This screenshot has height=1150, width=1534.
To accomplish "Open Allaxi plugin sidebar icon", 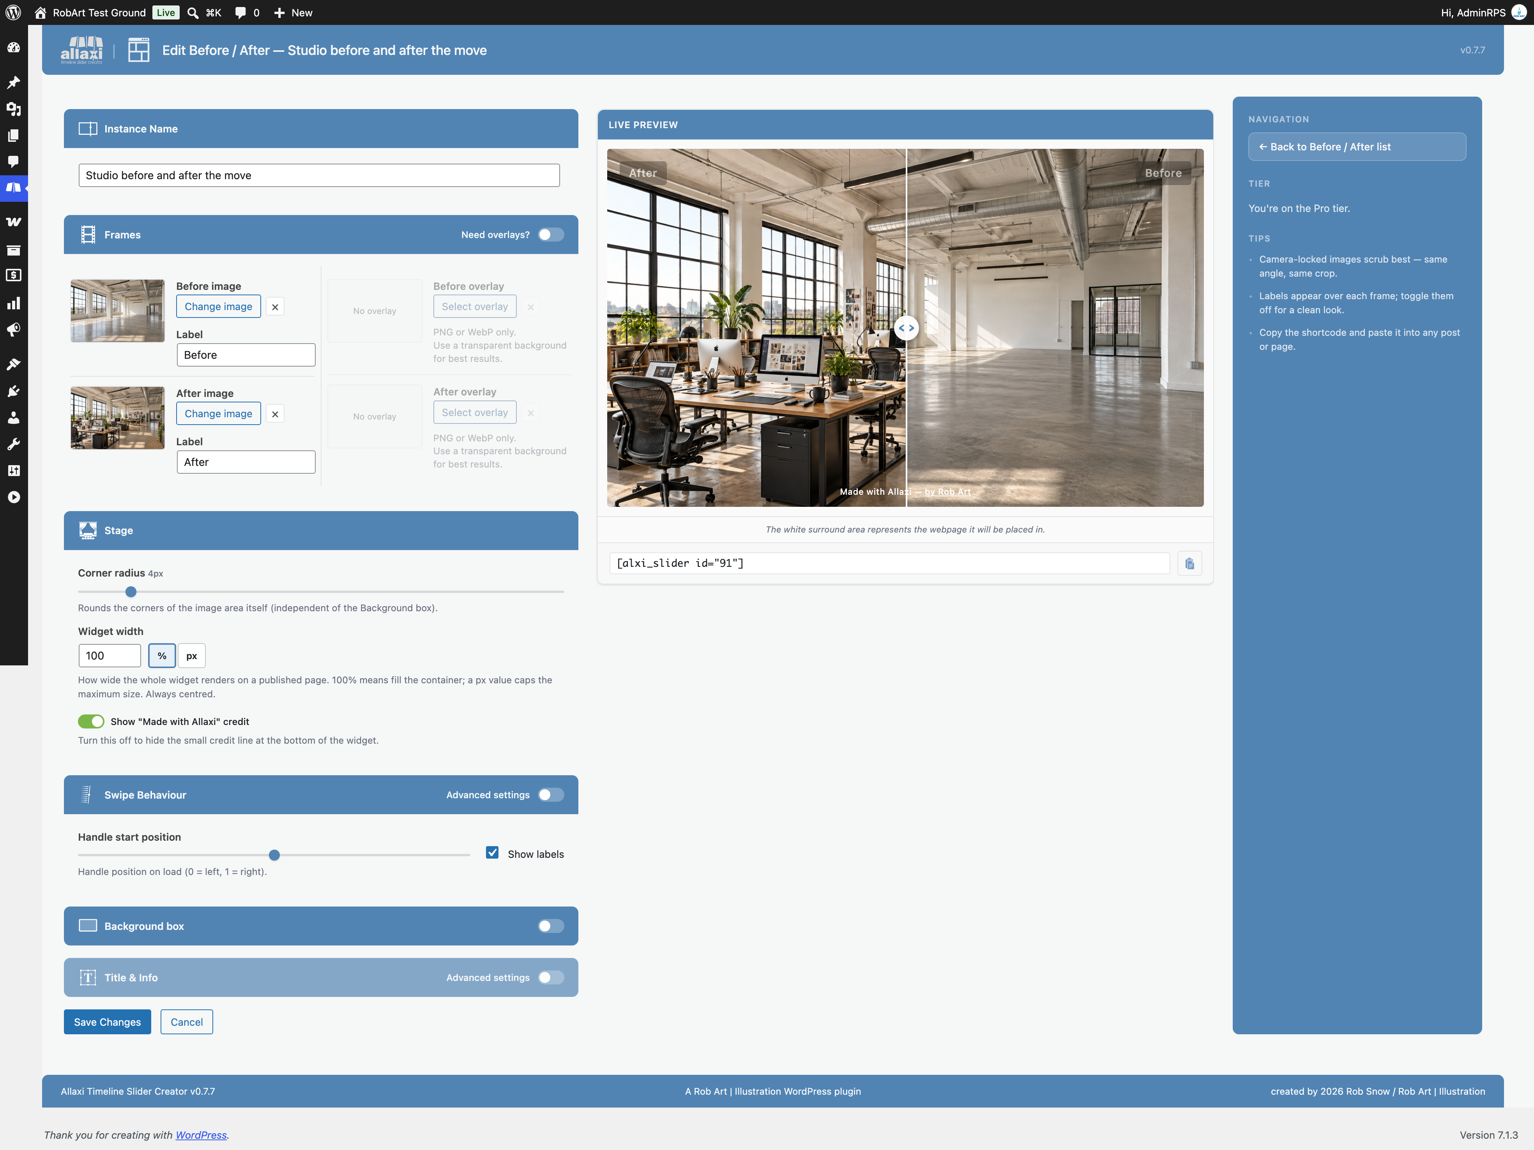I will pos(13,187).
